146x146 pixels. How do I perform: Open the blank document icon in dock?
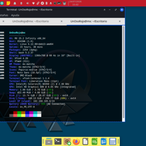pos(85,142)
